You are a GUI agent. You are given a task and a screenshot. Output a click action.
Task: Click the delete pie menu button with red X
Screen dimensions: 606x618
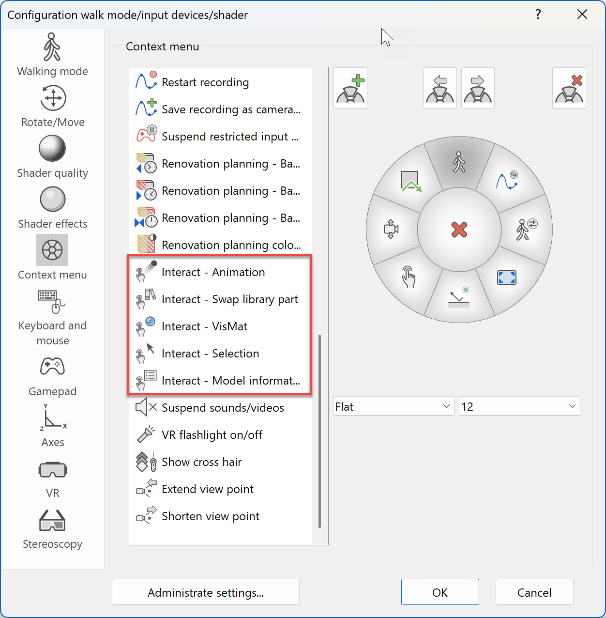(569, 88)
